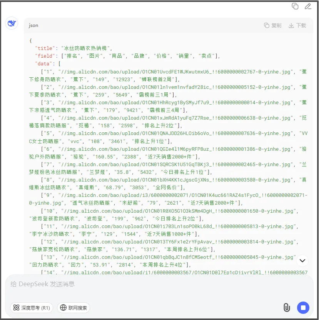Viewport: 319px width, 320px height.
Task: Click the "field" key in the code
Action: (x=45, y=56)
